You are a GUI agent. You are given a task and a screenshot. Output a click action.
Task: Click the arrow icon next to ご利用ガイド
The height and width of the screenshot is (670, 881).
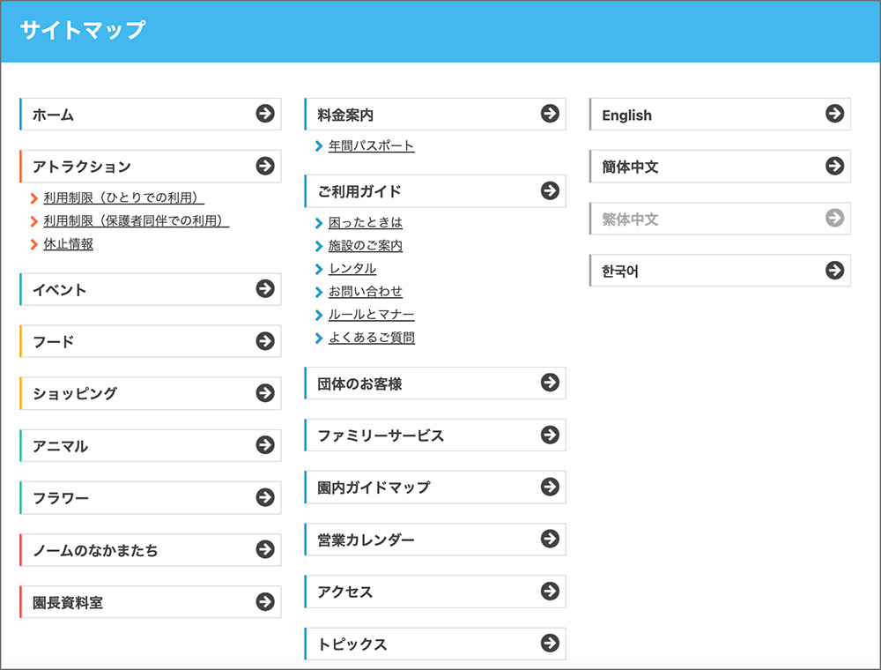[550, 190]
